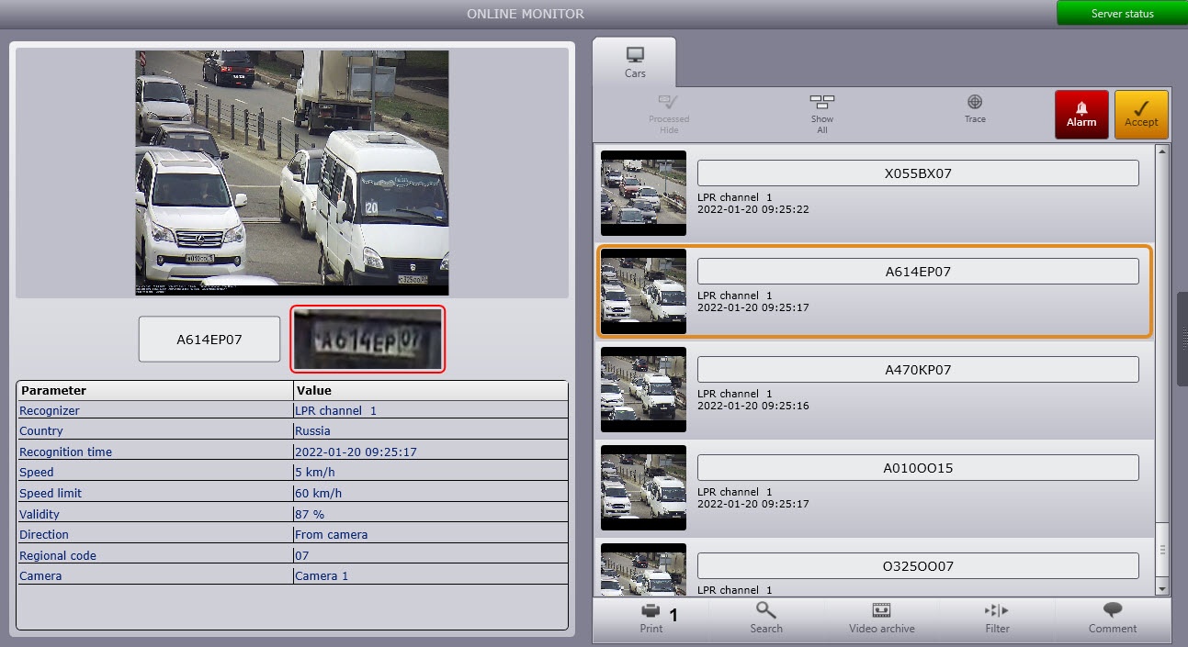This screenshot has width=1188, height=647.
Task: Switch to the Cars tab
Action: 635,61
